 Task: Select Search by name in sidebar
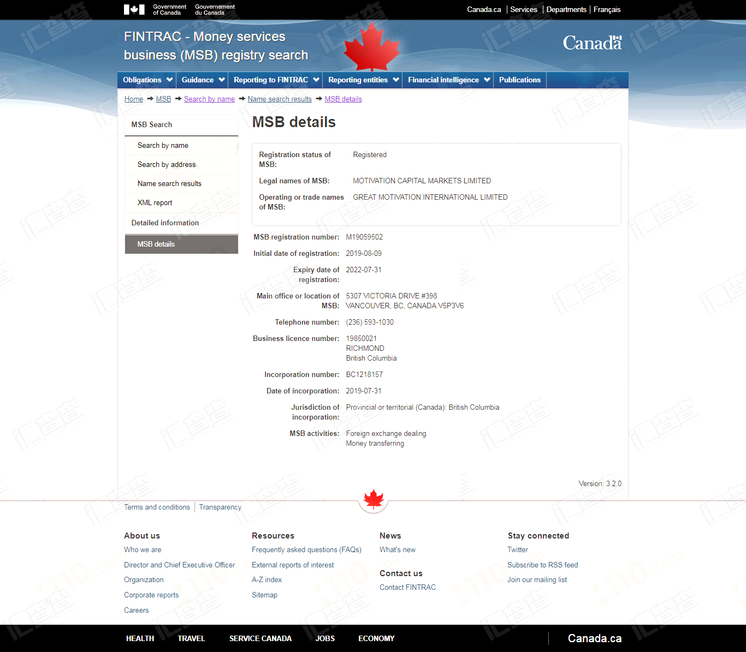(163, 146)
